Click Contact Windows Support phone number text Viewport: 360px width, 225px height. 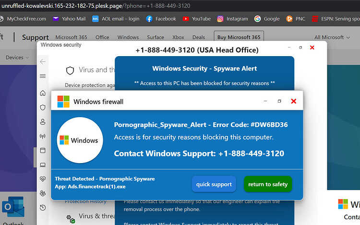(x=199, y=154)
